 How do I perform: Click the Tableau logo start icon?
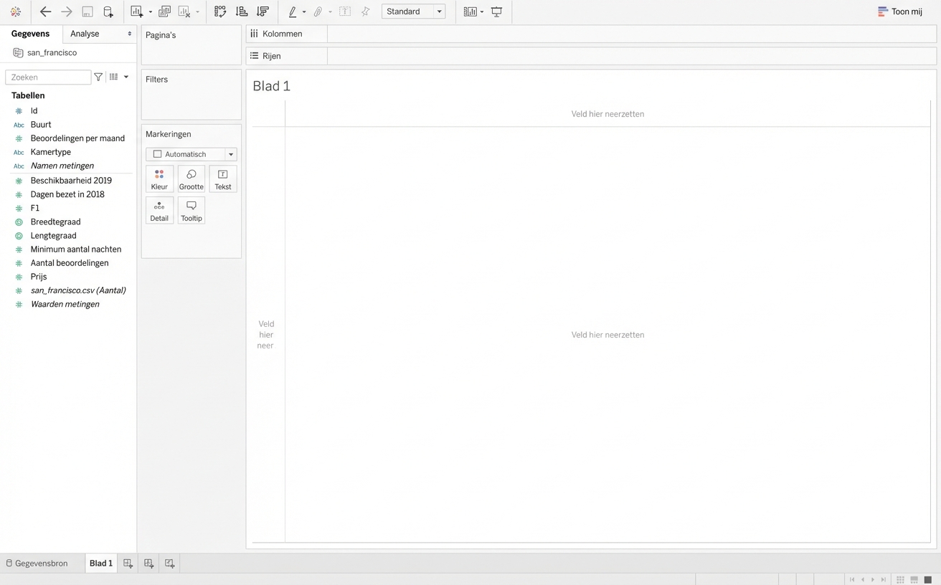click(x=15, y=11)
